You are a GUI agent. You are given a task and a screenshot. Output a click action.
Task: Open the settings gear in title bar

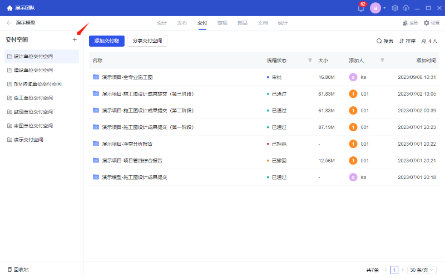395,8
